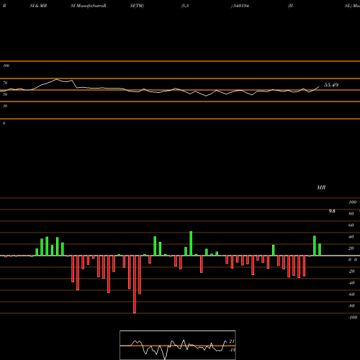Click the -60 label on MR axis

351,294
